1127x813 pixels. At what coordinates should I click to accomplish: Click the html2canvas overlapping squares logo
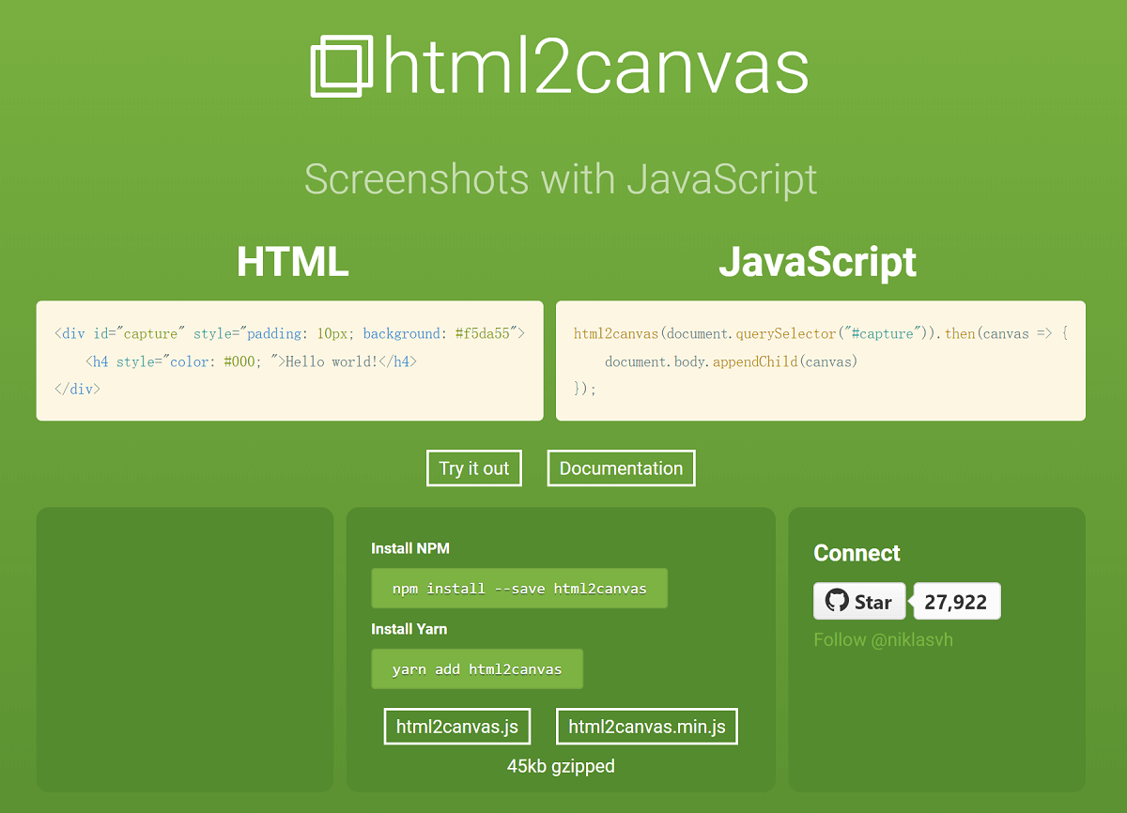click(342, 66)
